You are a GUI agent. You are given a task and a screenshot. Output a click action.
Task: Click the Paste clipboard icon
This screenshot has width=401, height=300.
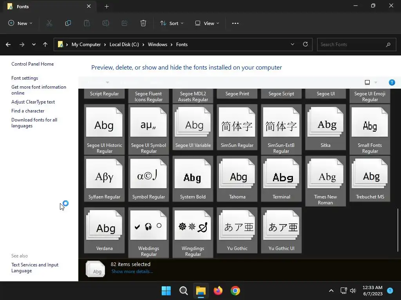[x=87, y=23]
